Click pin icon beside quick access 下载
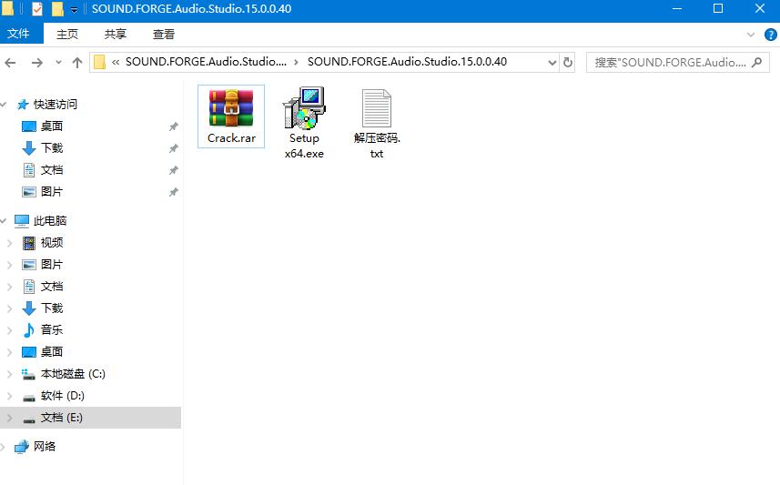The width and height of the screenshot is (780, 485). [173, 148]
